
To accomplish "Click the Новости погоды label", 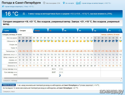I will click(9, 85).
